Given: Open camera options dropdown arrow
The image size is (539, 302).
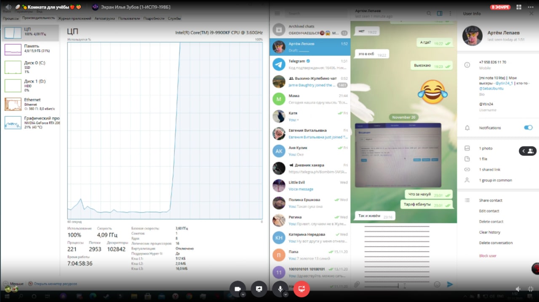Looking at the screenshot, I should [243, 294].
